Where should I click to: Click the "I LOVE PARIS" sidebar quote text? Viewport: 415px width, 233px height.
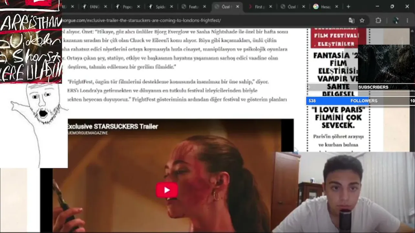coord(338,117)
